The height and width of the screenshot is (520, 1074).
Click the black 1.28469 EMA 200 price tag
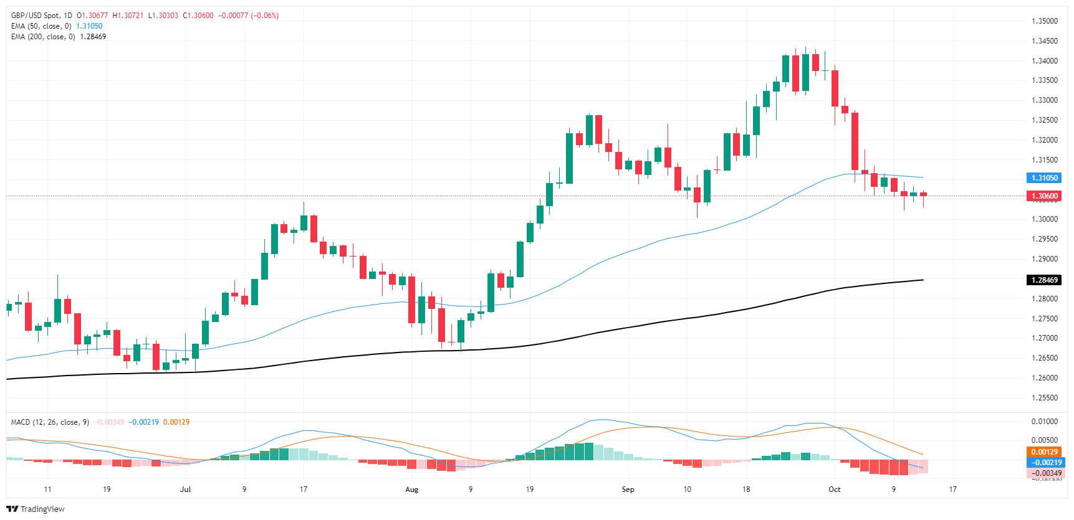pyautogui.click(x=1044, y=280)
